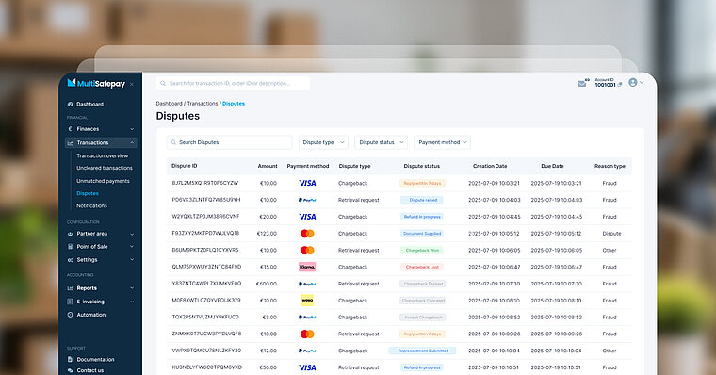Click Mastercard logo in F93ZXY2MKTPD7WULVQ18 row
This screenshot has height=375, width=716.
[x=307, y=234]
